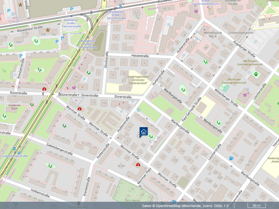The image size is (279, 209).
Task: Select the paw print veterinary icon
Action: tap(256, 74)
